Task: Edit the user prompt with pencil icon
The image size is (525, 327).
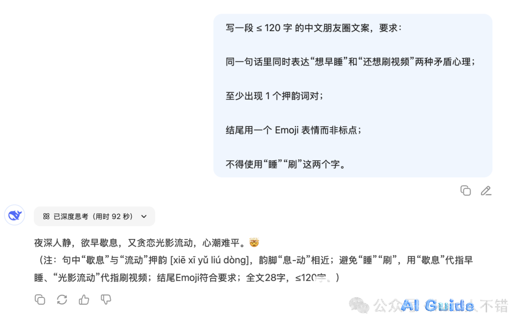Action: (x=486, y=191)
